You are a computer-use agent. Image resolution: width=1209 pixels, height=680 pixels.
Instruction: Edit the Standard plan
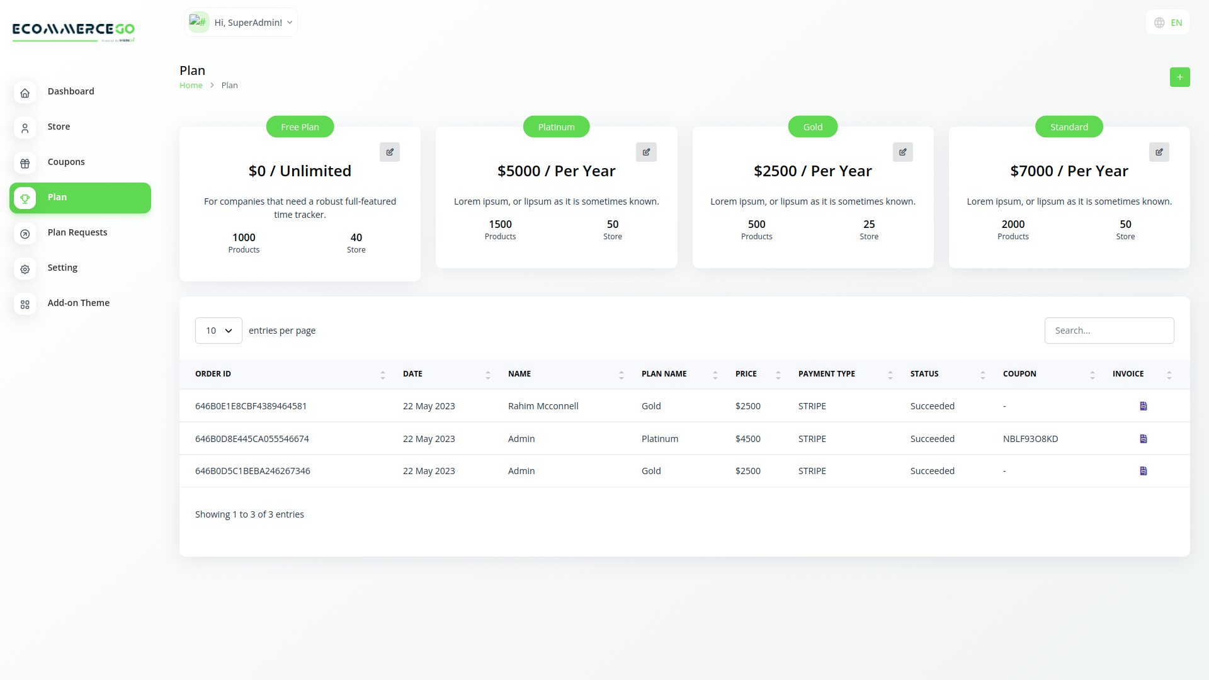[1159, 152]
